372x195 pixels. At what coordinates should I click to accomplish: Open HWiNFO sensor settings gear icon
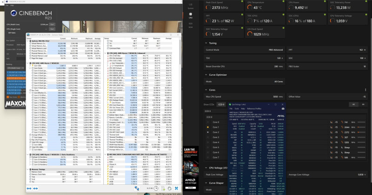click(170, 188)
